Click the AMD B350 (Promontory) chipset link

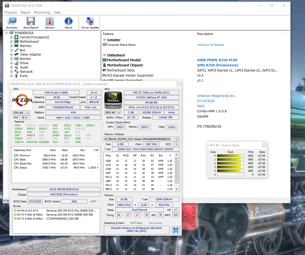point(218,65)
